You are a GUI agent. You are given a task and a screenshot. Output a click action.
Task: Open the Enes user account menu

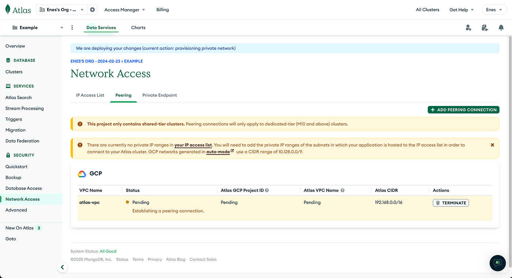494,10
